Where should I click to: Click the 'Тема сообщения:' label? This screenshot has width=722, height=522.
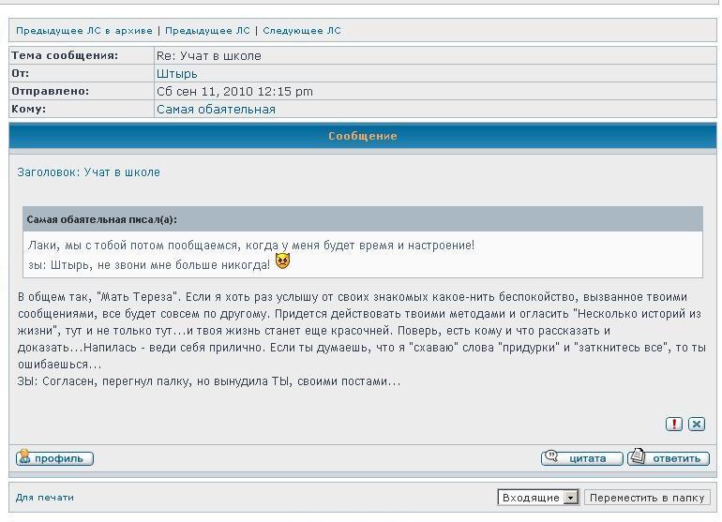pos(65,55)
